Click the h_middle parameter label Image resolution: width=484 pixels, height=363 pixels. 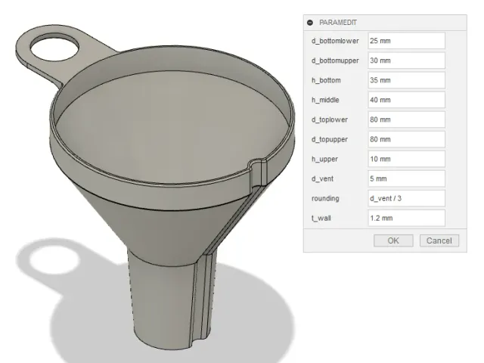(x=325, y=100)
